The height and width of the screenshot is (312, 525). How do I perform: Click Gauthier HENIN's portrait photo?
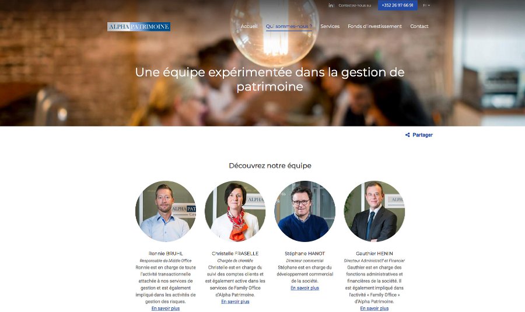coord(374,211)
